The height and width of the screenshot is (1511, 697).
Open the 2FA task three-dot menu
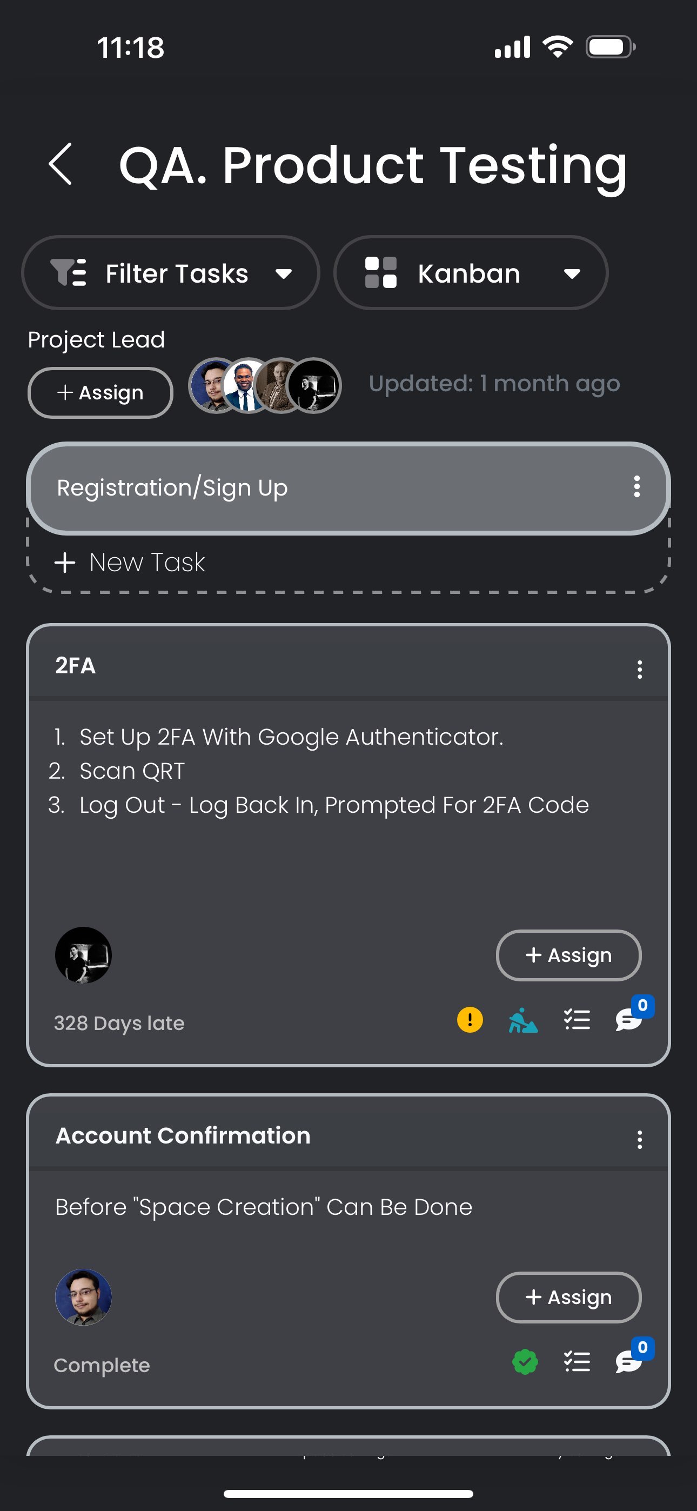pyautogui.click(x=640, y=669)
